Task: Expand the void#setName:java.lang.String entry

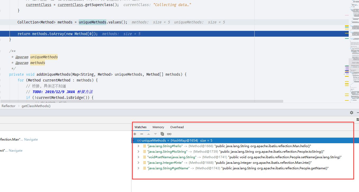Action: [139, 157]
